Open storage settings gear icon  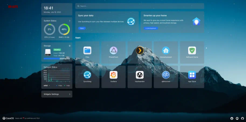70,46
